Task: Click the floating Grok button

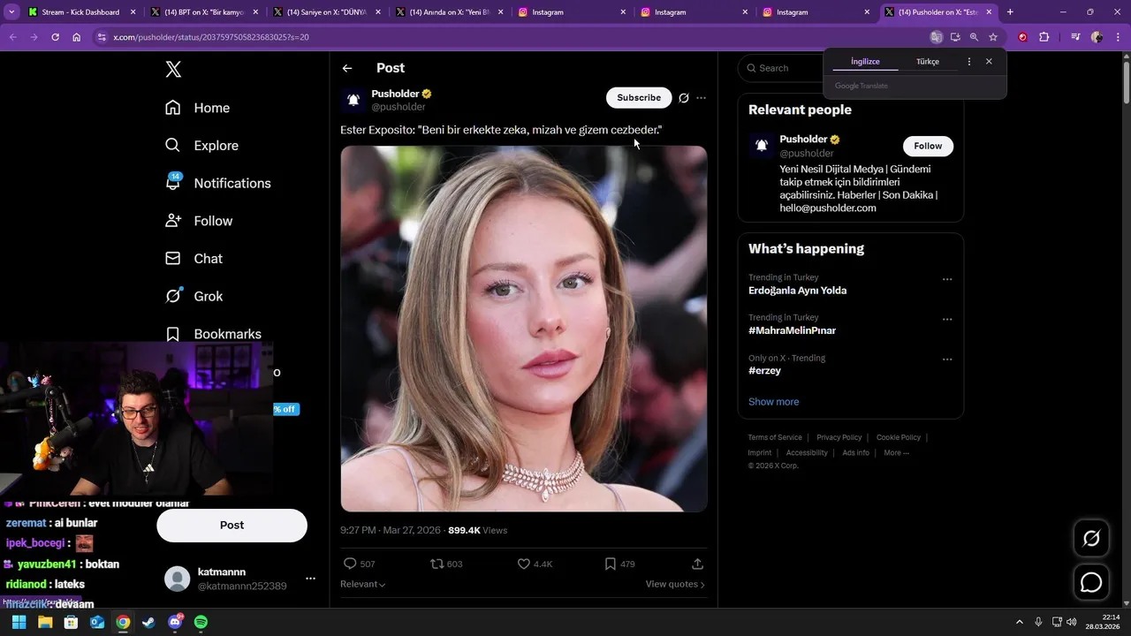Action: pyautogui.click(x=1091, y=538)
